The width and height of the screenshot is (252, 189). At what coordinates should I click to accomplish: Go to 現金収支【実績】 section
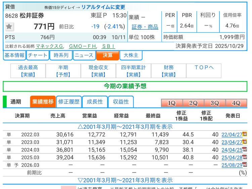click(x=98, y=71)
